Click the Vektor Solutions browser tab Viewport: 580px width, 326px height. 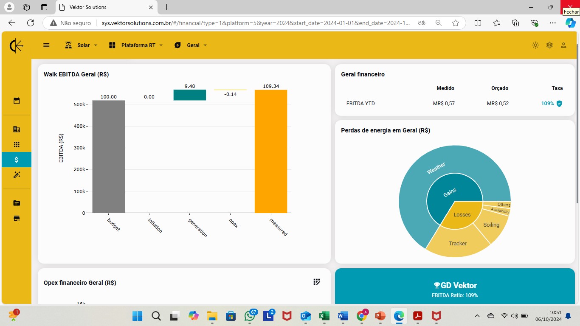[x=106, y=7]
